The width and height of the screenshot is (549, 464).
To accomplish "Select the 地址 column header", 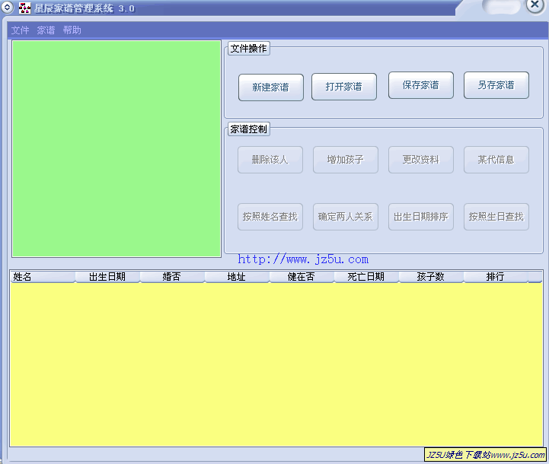I will 237,277.
